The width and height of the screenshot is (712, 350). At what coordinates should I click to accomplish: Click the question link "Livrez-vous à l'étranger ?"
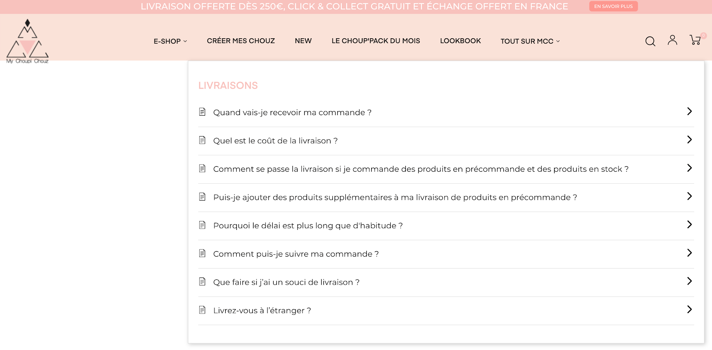point(262,310)
